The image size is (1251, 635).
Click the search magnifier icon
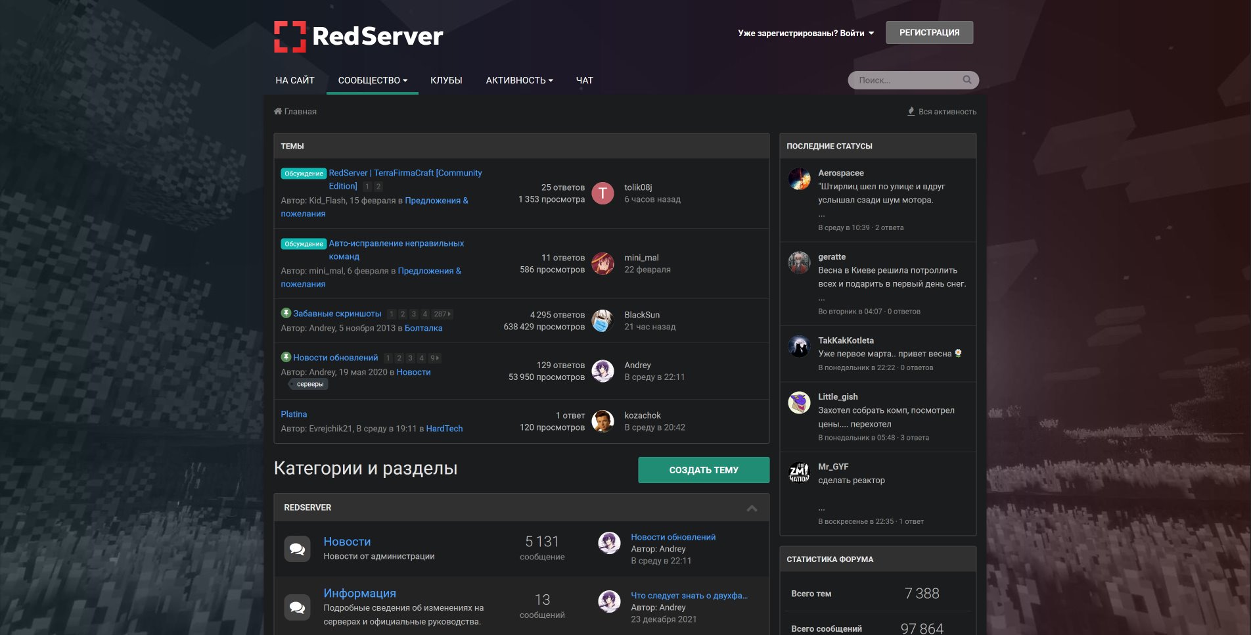click(967, 80)
